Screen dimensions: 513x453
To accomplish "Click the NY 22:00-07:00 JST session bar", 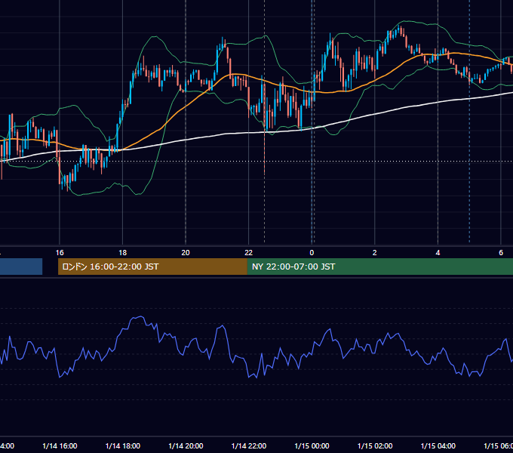I will (379, 267).
